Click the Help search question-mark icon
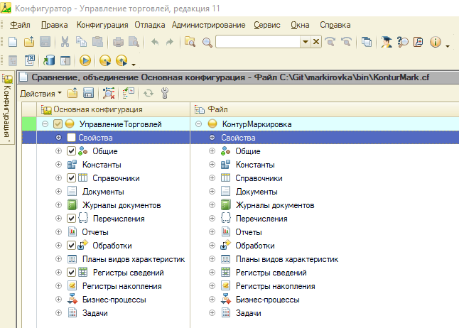The height and width of the screenshot is (328, 459). coord(402,42)
